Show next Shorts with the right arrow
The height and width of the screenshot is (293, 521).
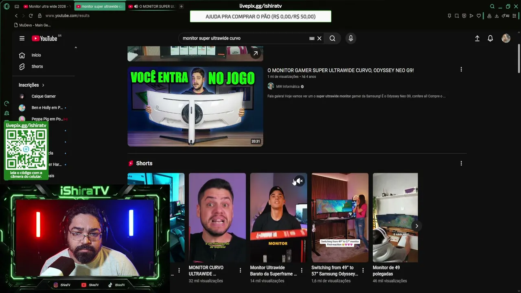[416, 226]
